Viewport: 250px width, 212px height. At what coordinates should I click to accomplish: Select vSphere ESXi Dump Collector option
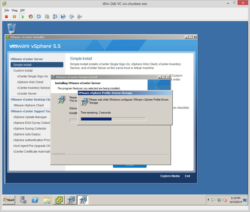click(x=32, y=123)
